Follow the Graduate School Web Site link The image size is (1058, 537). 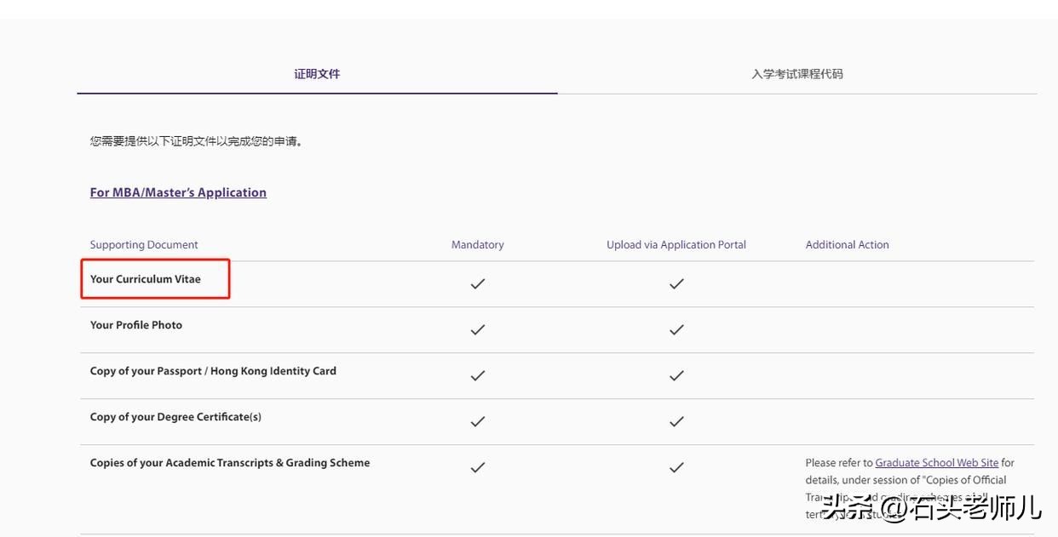[936, 463]
